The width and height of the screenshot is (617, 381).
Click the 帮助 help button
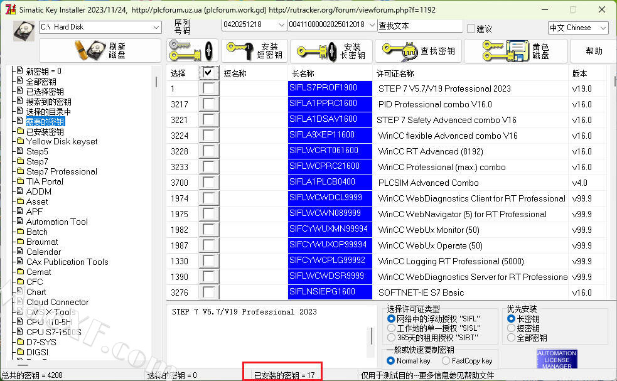tap(593, 51)
